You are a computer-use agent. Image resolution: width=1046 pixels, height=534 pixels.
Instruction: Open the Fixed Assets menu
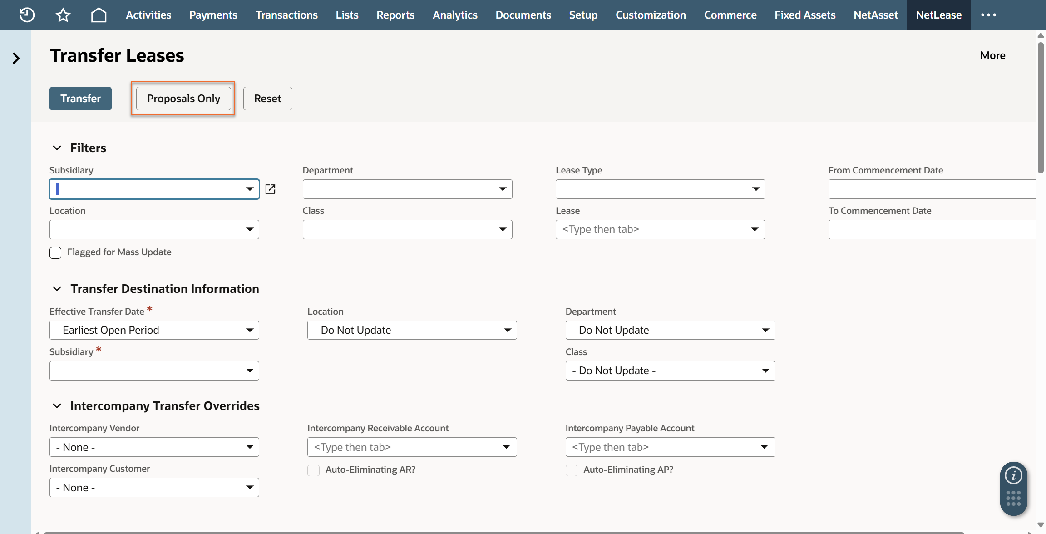click(805, 15)
